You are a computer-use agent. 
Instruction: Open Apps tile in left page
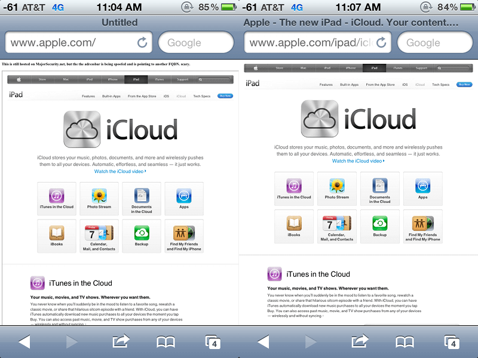tap(184, 199)
